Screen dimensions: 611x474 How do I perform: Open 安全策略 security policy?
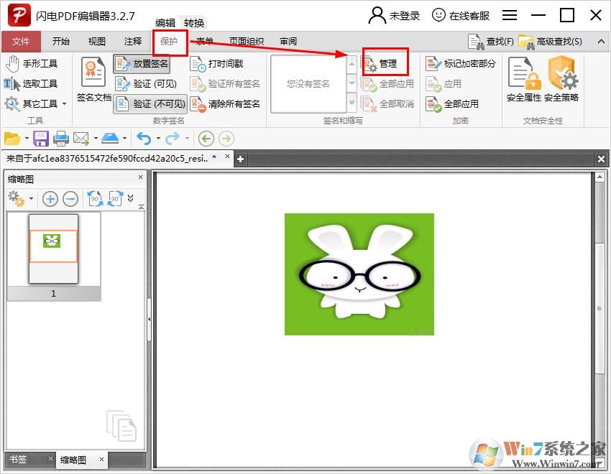pos(561,80)
